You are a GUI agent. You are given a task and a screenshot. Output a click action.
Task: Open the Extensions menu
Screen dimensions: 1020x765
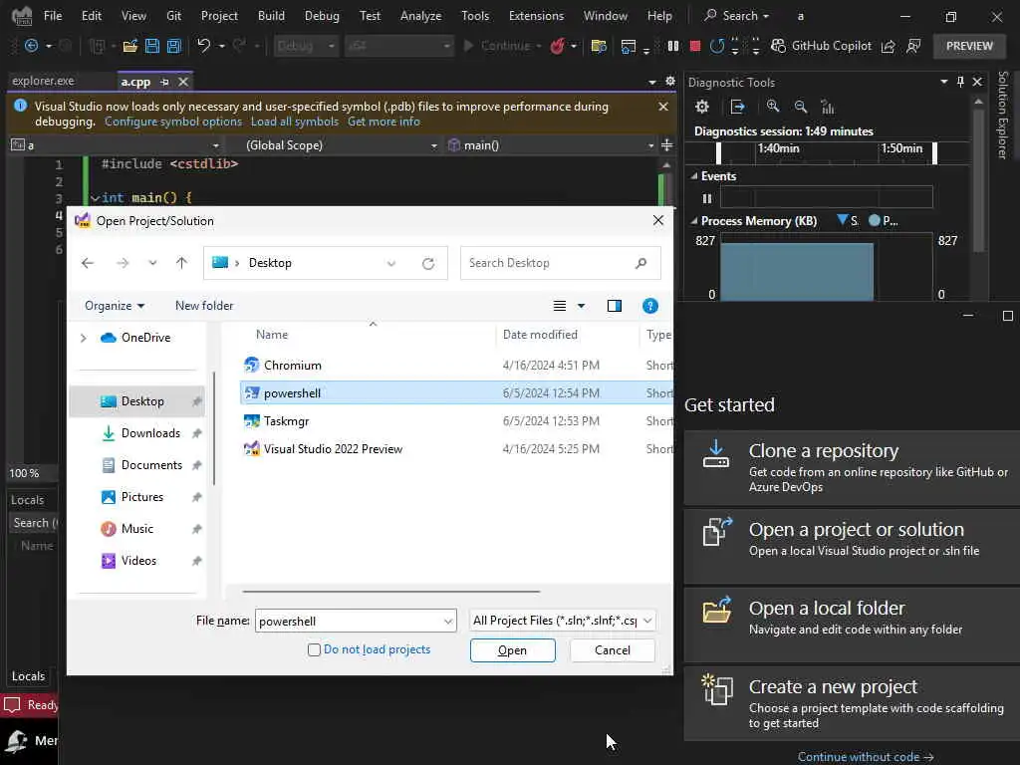536,16
